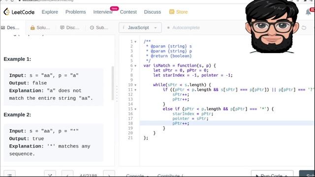Click the Store shop icon
The width and height of the screenshot is (315, 177).
(x=172, y=12)
